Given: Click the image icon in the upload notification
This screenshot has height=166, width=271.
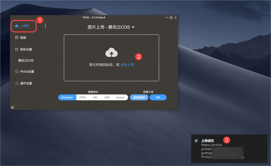Looking at the screenshot, I should click(x=196, y=141).
